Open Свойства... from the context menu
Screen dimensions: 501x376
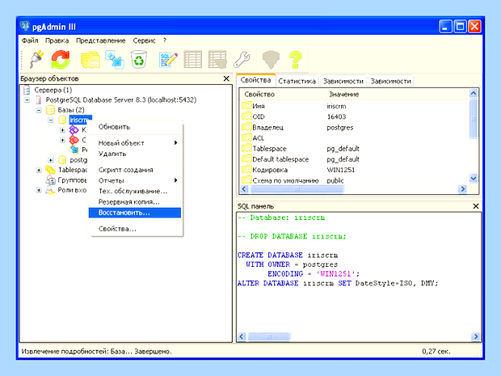(134, 229)
